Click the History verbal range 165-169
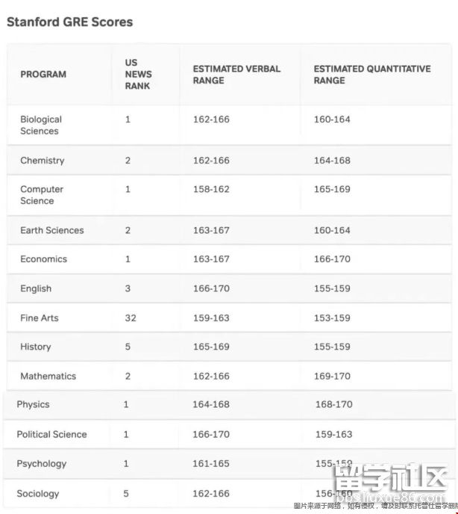The width and height of the screenshot is (458, 514). 211,347
